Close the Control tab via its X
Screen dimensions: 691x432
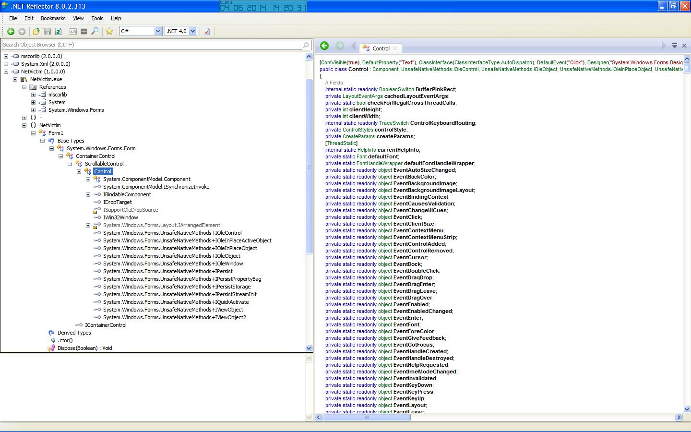pos(395,48)
